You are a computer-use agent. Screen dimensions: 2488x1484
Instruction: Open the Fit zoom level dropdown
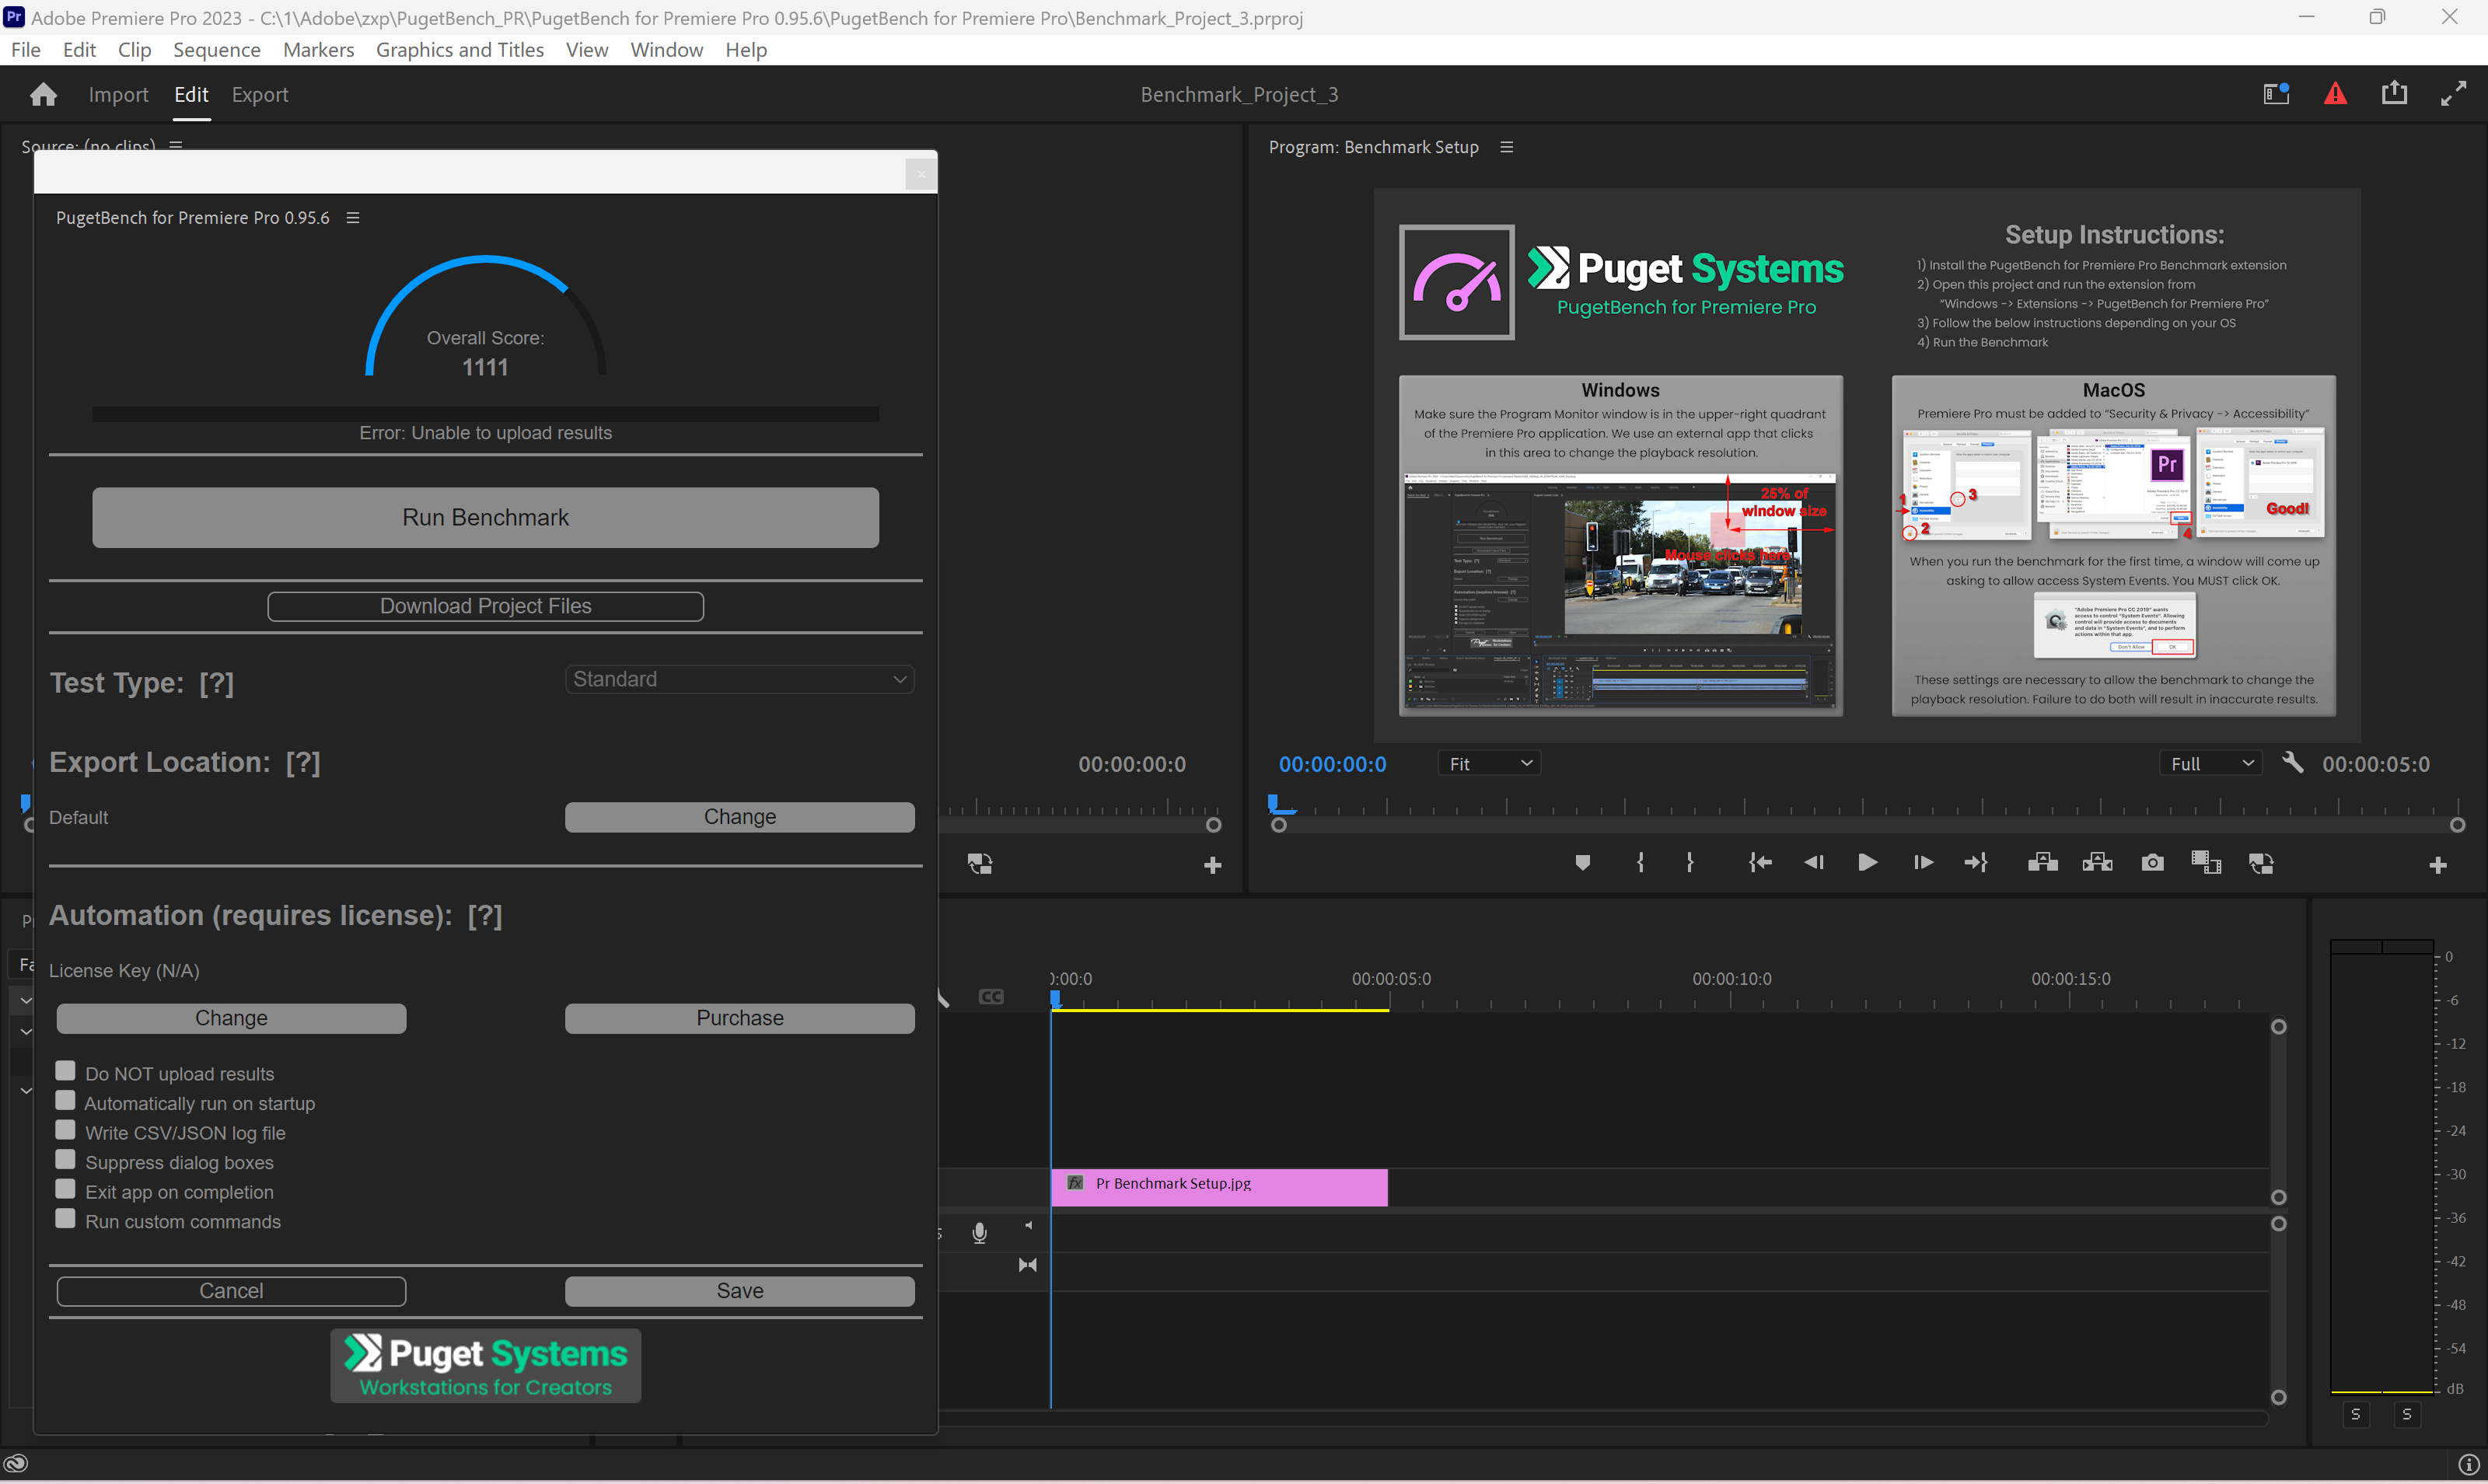[1489, 764]
